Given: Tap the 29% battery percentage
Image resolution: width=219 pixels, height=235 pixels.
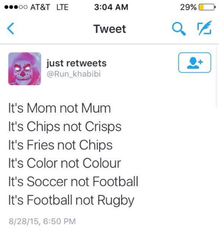Looking at the screenshot, I should [188, 7].
